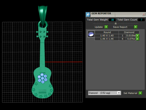Viewport: 146px width, 110px height.
Task: Click quantity 1 in gem table
Action: pyautogui.click(x=123, y=36)
